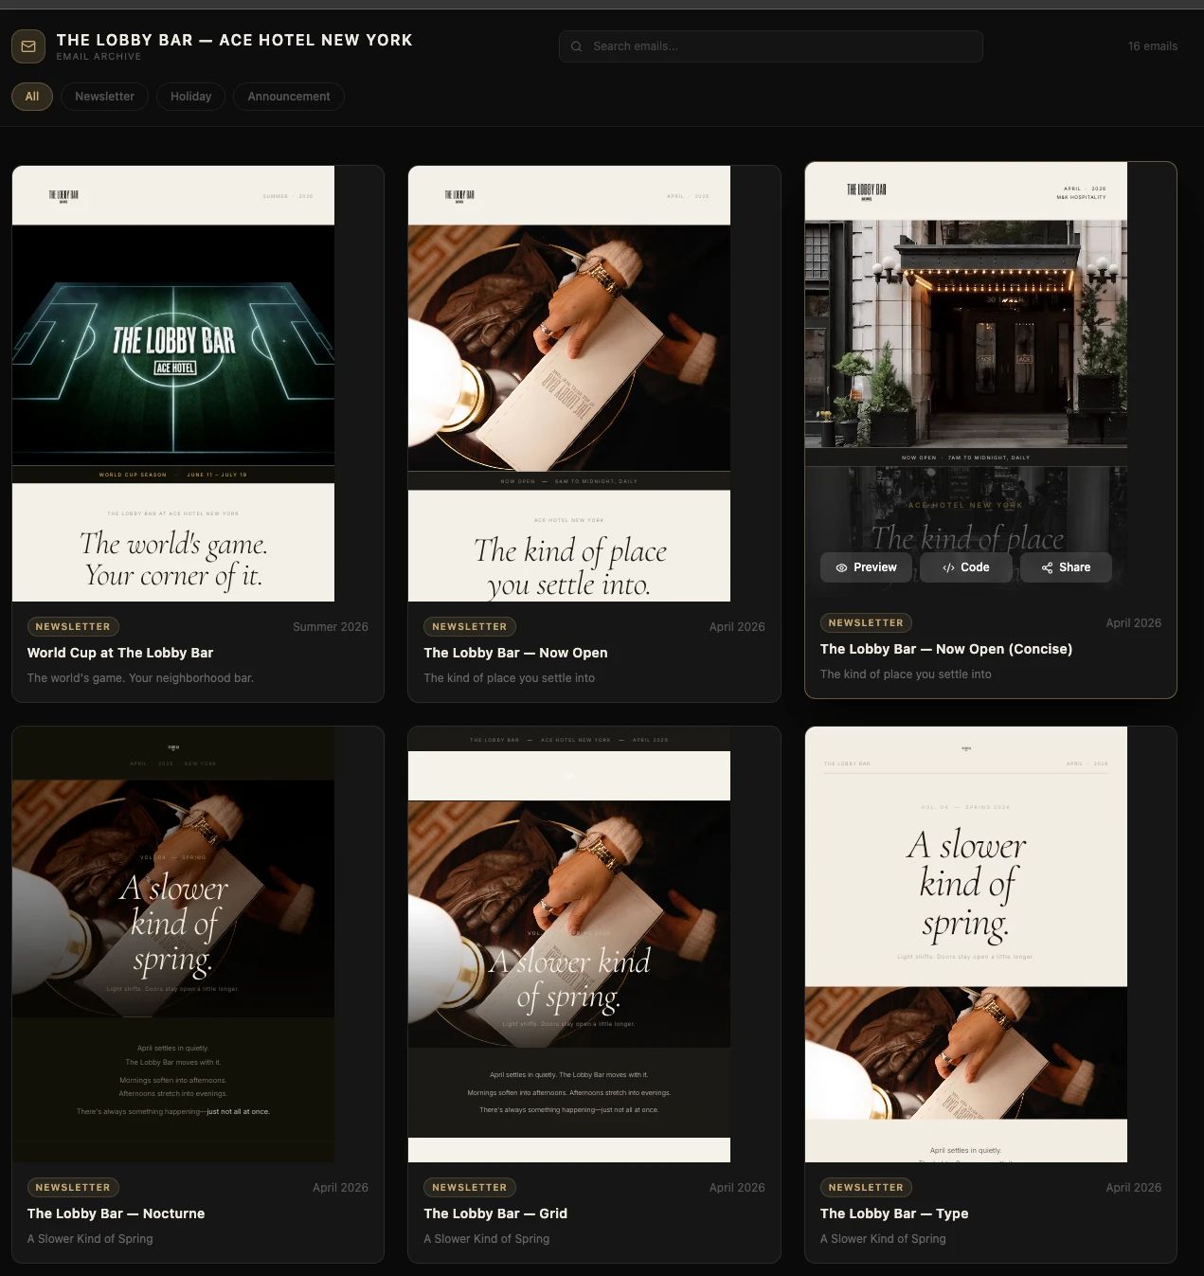Image resolution: width=1204 pixels, height=1276 pixels.
Task: Click title 'The Lobby Bar — Nocturne'
Action: (x=116, y=1213)
